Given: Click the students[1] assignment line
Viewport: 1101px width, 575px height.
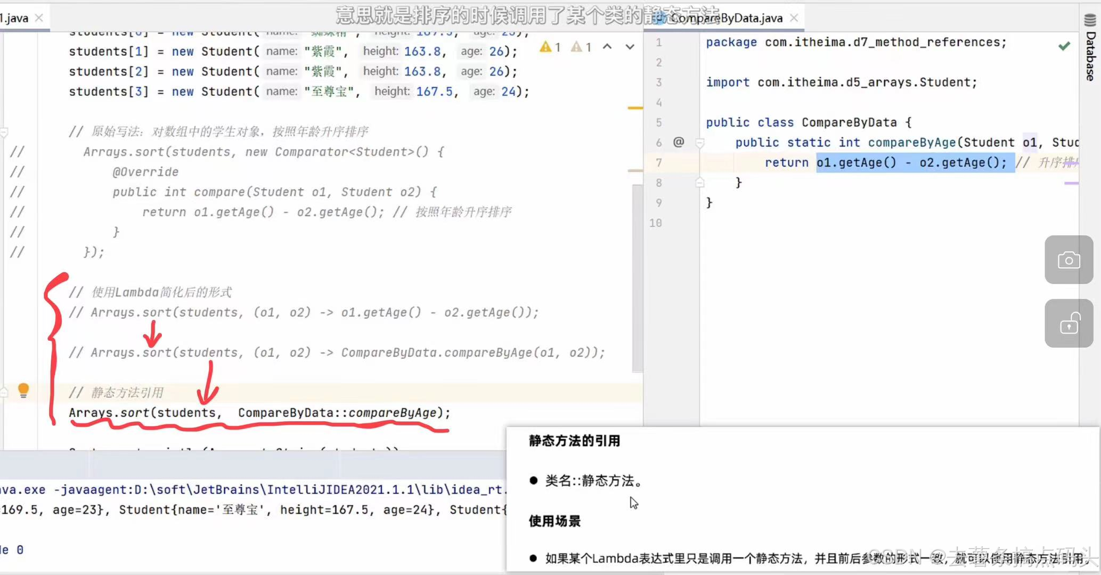Looking at the screenshot, I should (293, 52).
